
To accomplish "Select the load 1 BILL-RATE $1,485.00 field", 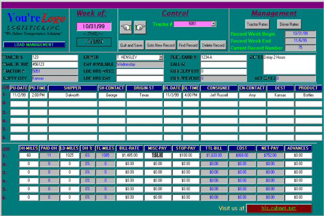I will [128, 155].
